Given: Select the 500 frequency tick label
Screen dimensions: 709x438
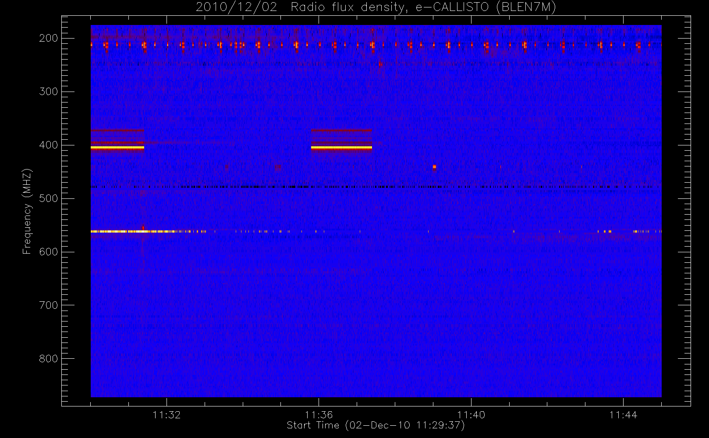Looking at the screenshot, I should (49, 198).
